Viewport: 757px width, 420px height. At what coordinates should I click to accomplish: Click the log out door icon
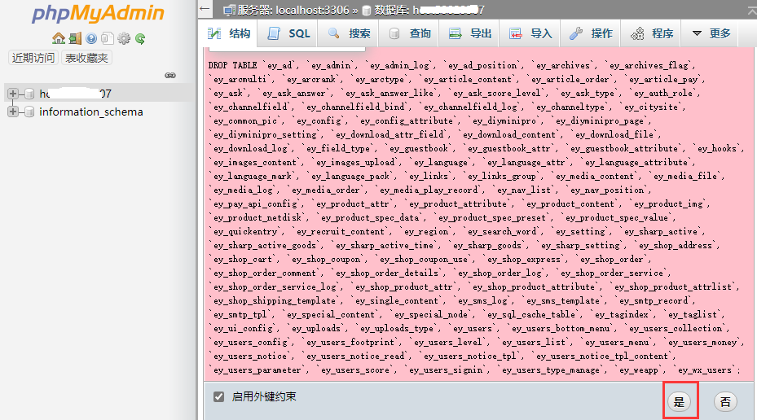(75, 38)
